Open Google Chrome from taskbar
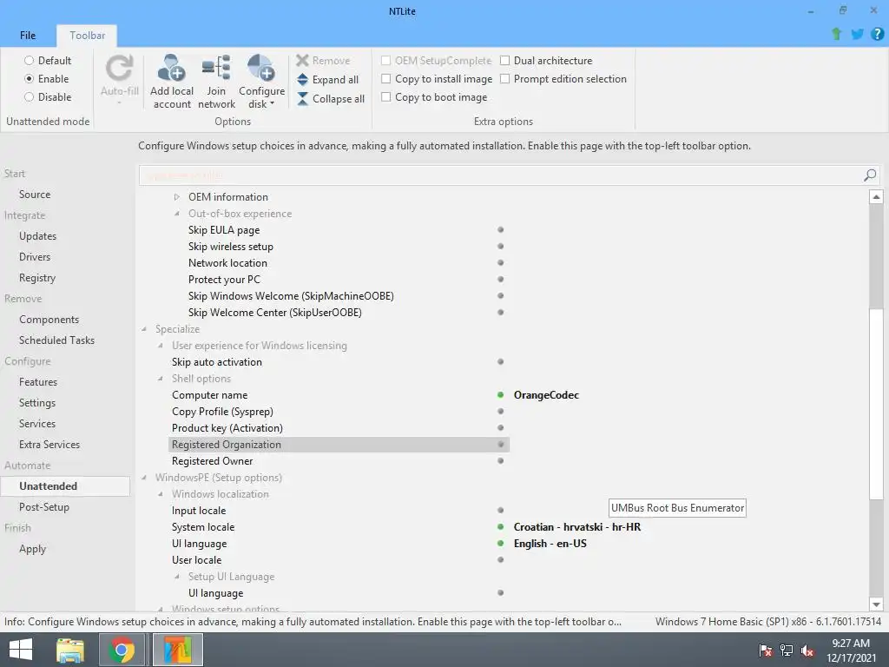This screenshot has height=667, width=889. point(122,650)
